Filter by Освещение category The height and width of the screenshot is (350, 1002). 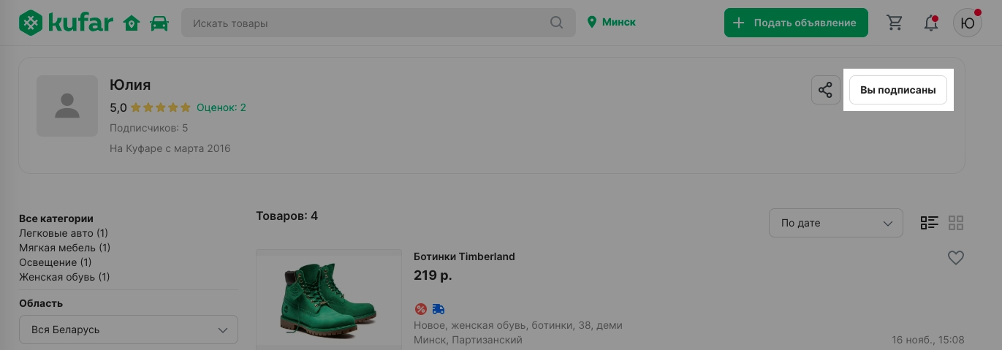[56, 262]
